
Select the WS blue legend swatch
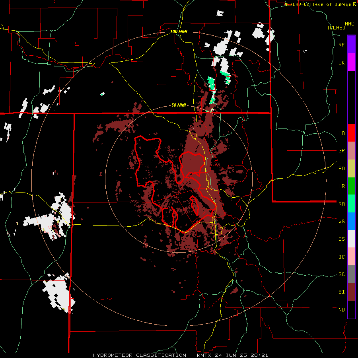point(351,221)
